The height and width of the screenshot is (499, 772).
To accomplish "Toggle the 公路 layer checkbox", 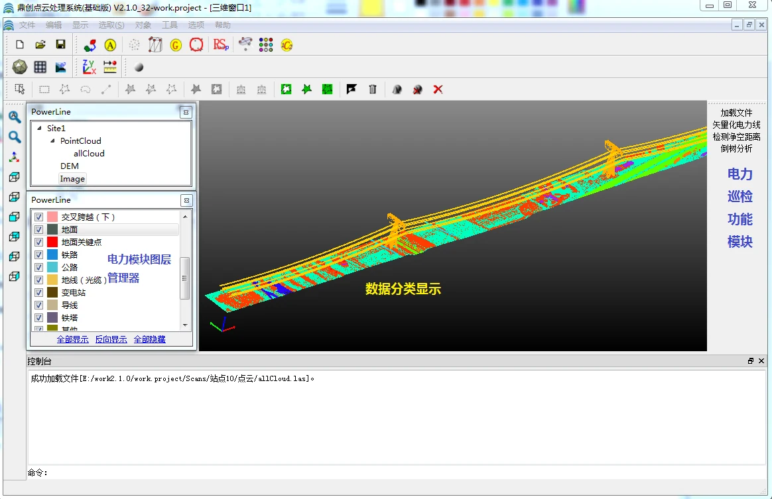I will (x=39, y=267).
